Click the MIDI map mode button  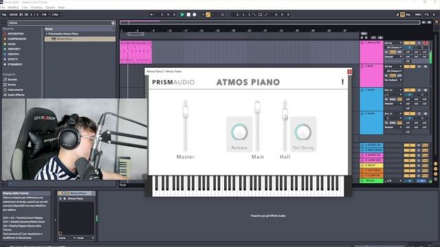(x=418, y=14)
